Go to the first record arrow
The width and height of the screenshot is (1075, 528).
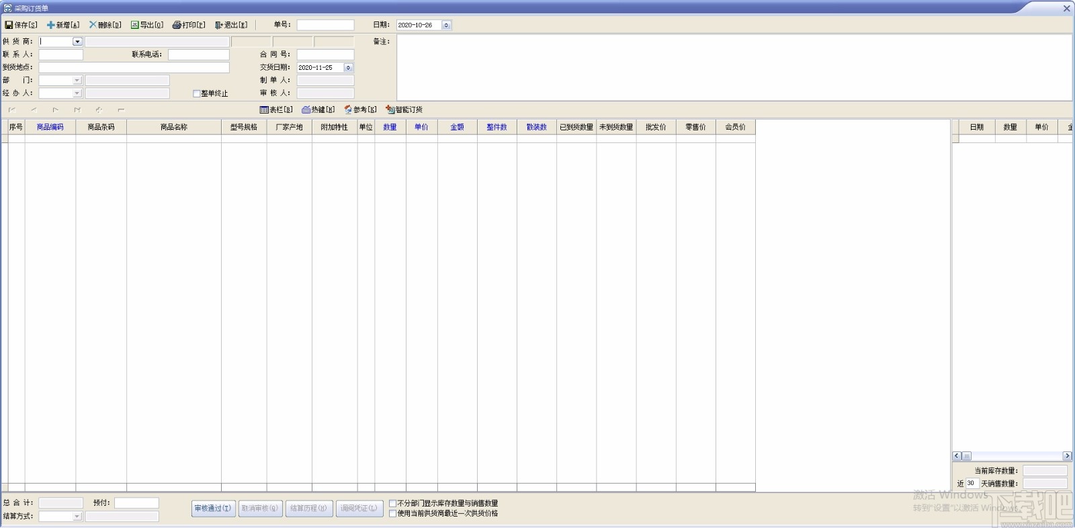point(12,109)
